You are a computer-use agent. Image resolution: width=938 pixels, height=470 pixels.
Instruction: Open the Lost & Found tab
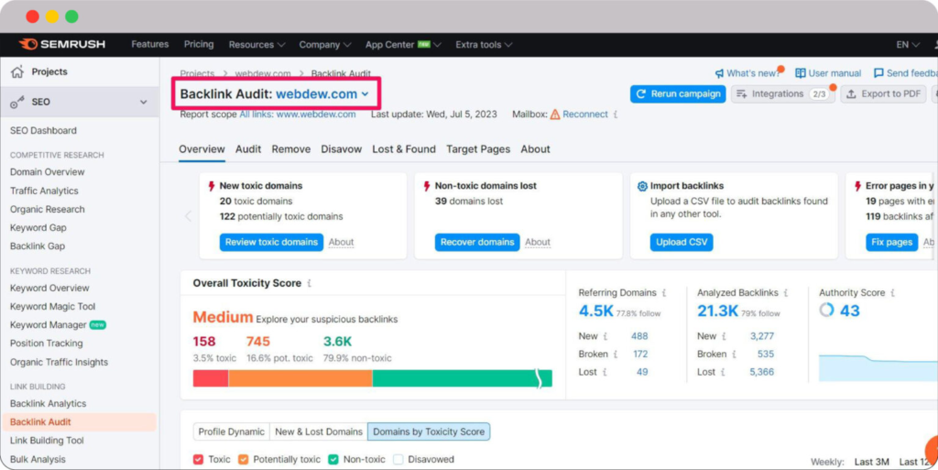click(x=404, y=149)
